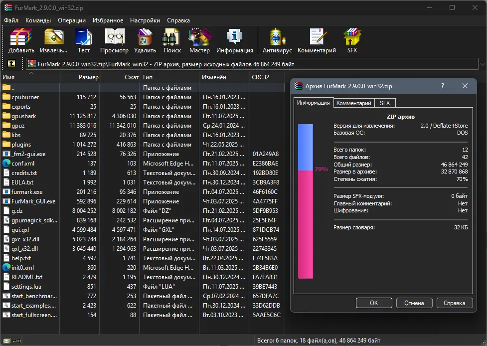Select the Информация tab in dialog
The width and height of the screenshot is (487, 346).
pyautogui.click(x=314, y=103)
